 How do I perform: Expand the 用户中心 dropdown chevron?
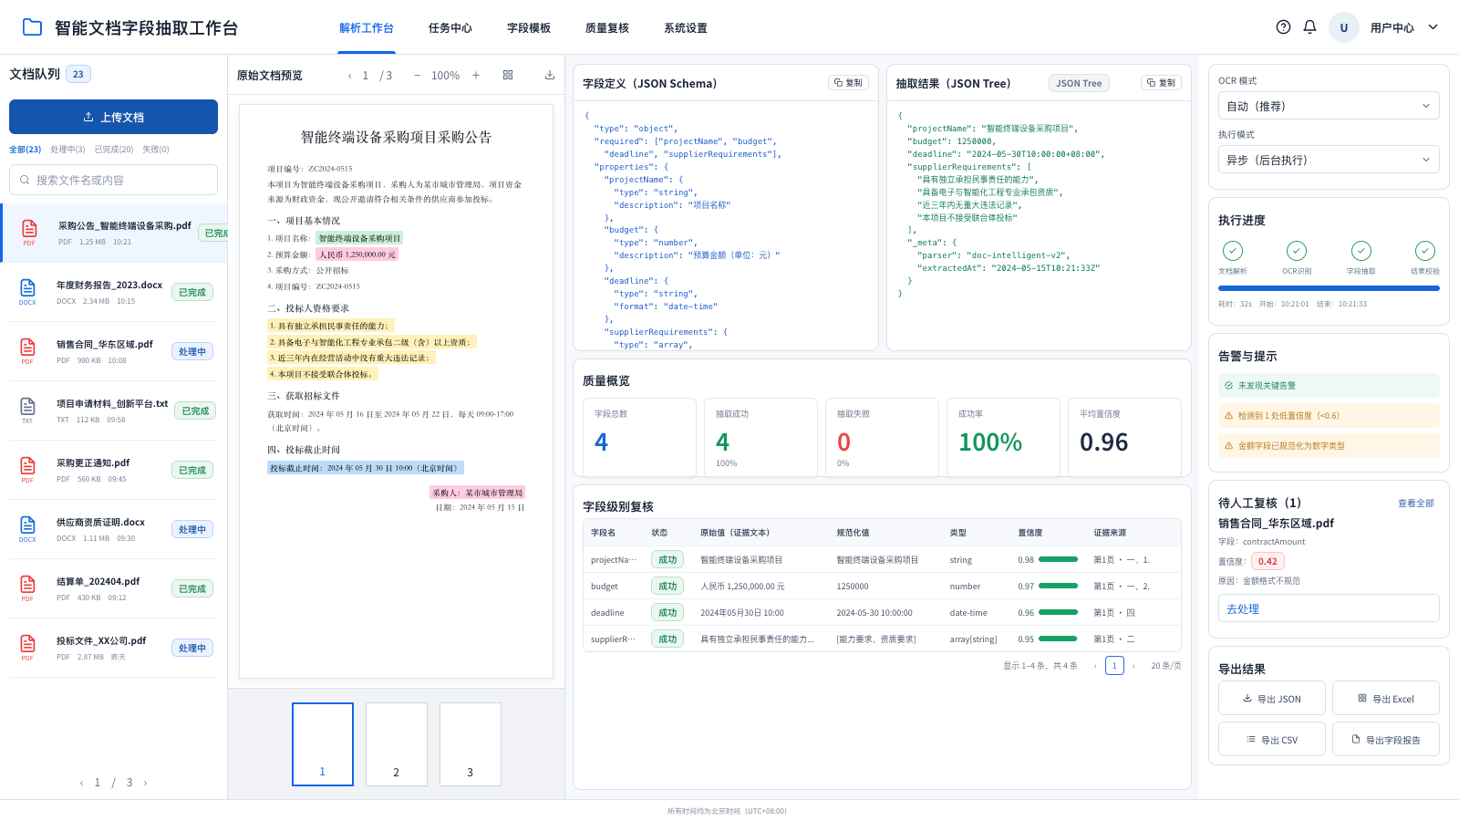(1433, 27)
